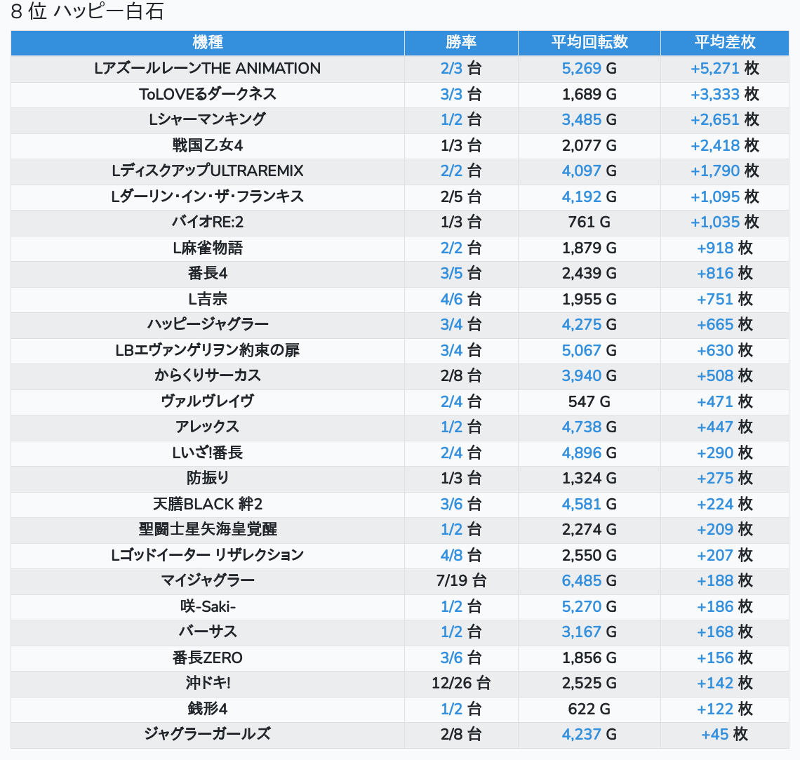This screenshot has height=760, width=800.
Task: Click the 3/5 台 win rate cell
Action: (461, 274)
